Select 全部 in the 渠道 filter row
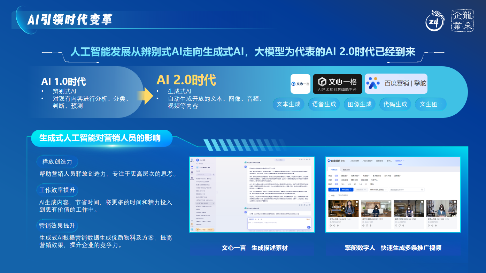 pyautogui.click(x=337, y=176)
